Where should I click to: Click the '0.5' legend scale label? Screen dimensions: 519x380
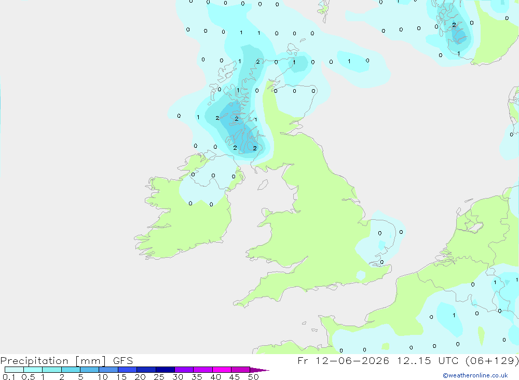pyautogui.click(x=28, y=377)
